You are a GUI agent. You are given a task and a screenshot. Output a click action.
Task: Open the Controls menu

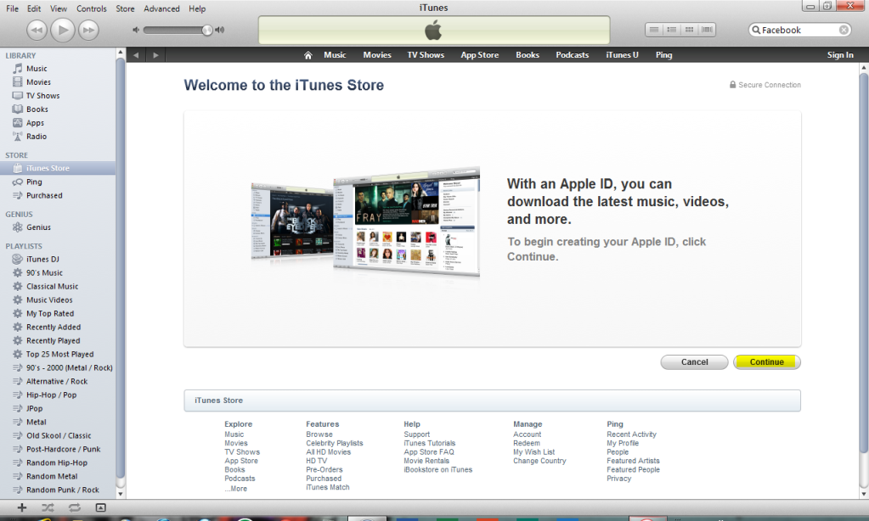[92, 8]
